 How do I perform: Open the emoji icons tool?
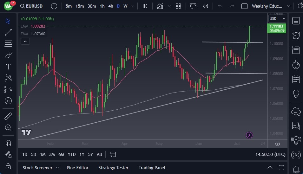(x=8, y=101)
